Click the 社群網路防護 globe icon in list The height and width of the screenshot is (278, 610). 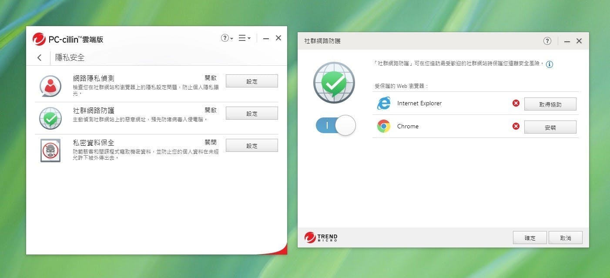50,118
